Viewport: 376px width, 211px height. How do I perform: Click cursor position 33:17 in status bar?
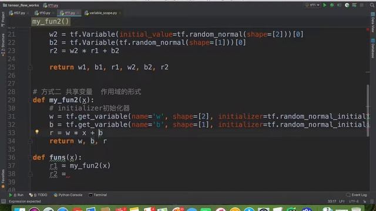tap(332, 202)
